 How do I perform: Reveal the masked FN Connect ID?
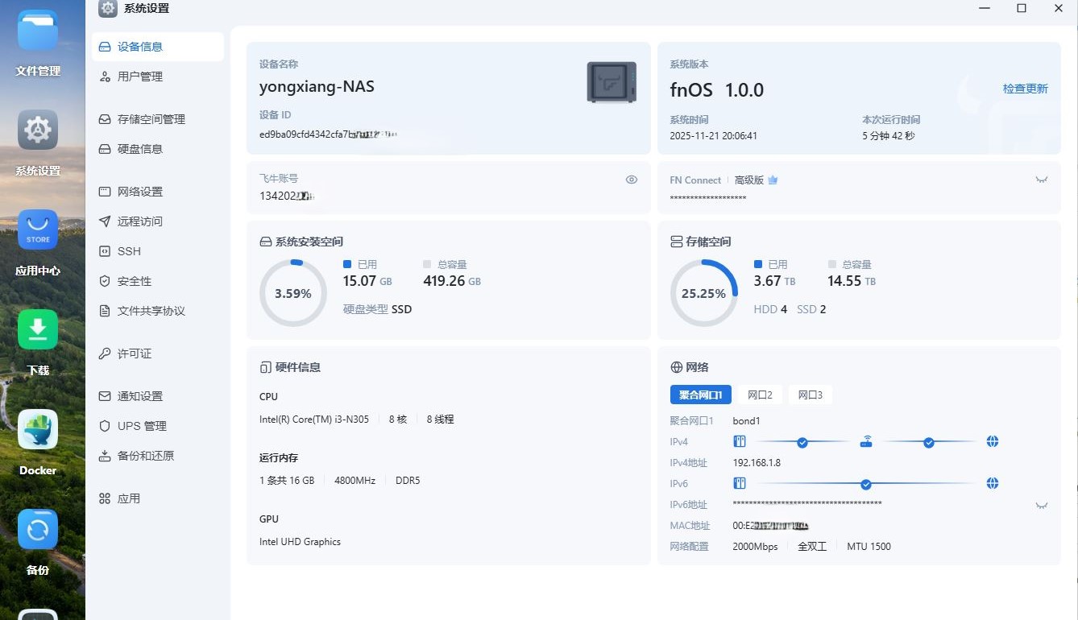click(1042, 180)
